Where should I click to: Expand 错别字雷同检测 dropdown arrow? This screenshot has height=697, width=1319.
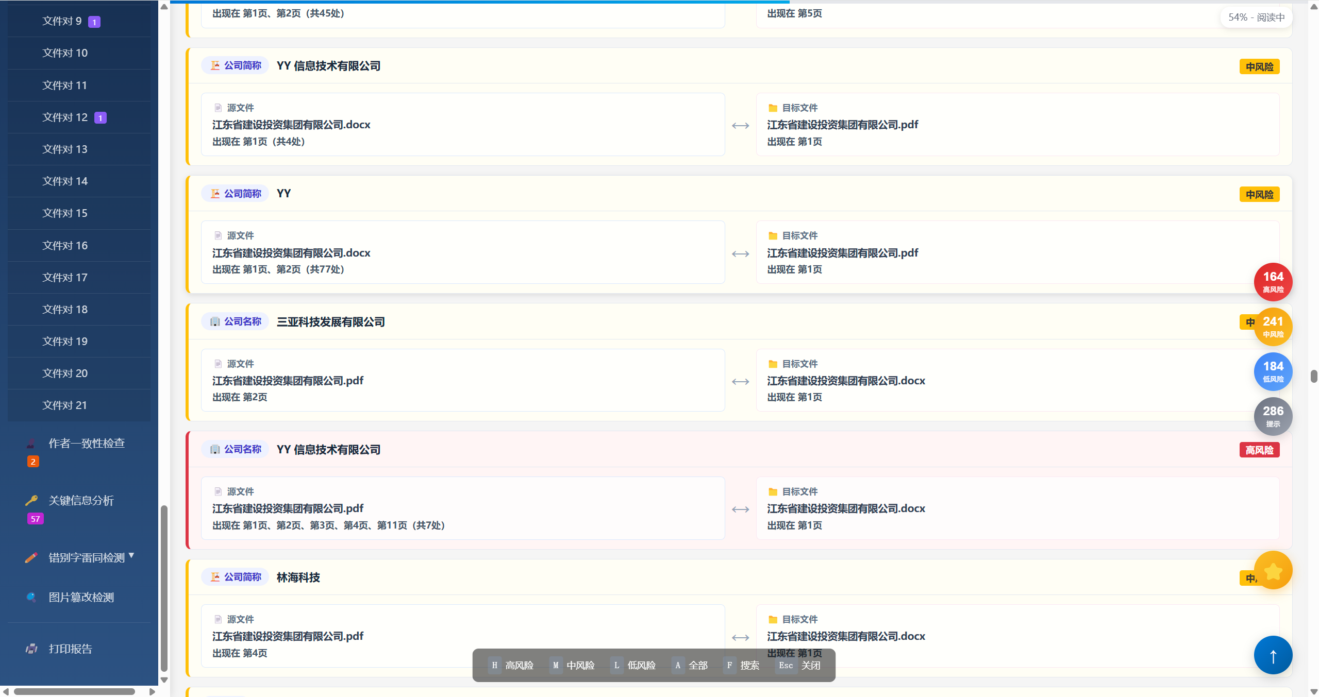131,555
